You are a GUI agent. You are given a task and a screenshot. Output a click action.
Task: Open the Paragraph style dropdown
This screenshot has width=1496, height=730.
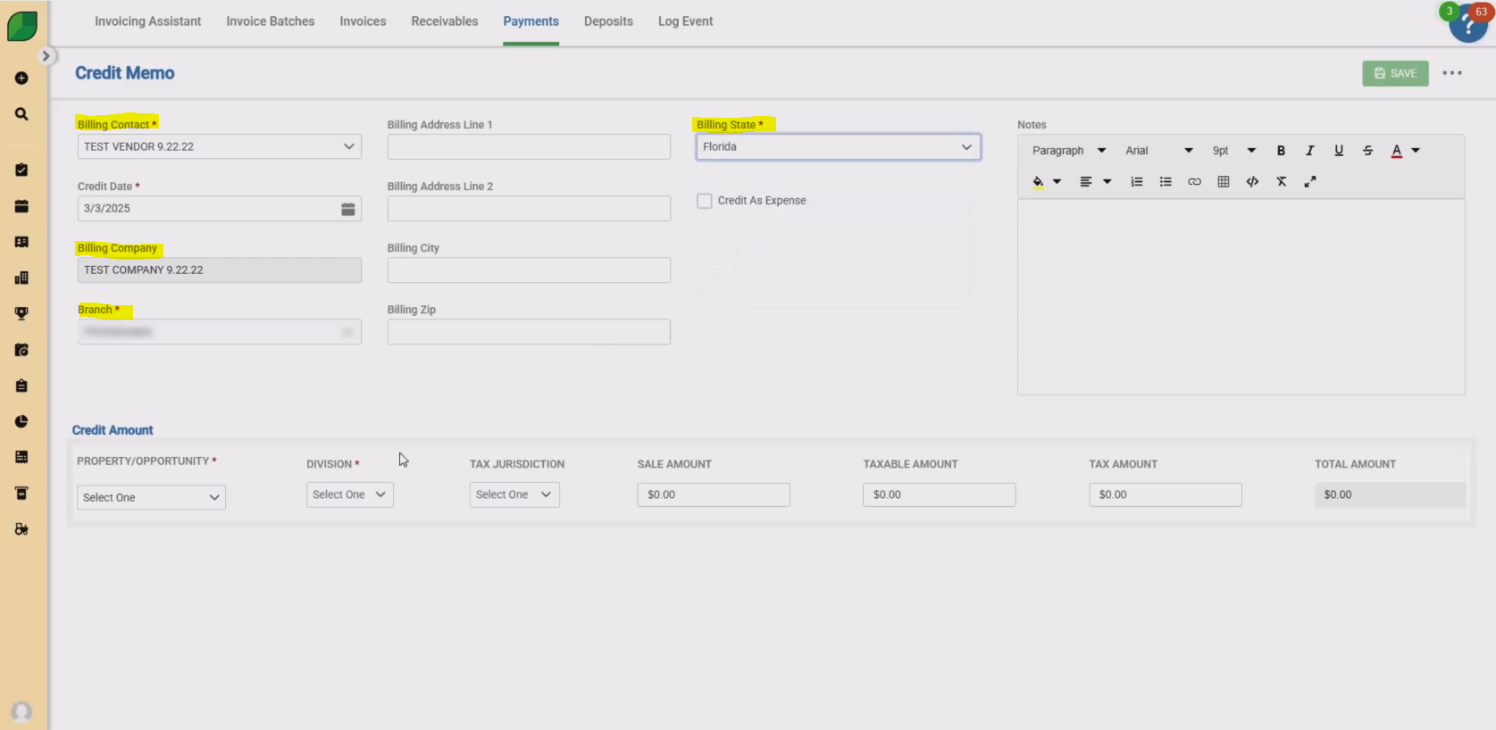pyautogui.click(x=1068, y=151)
